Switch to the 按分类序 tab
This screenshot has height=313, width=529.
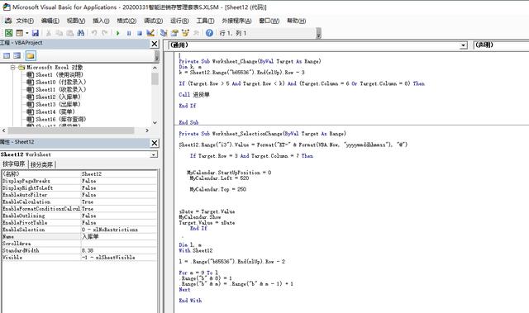[x=42, y=164]
